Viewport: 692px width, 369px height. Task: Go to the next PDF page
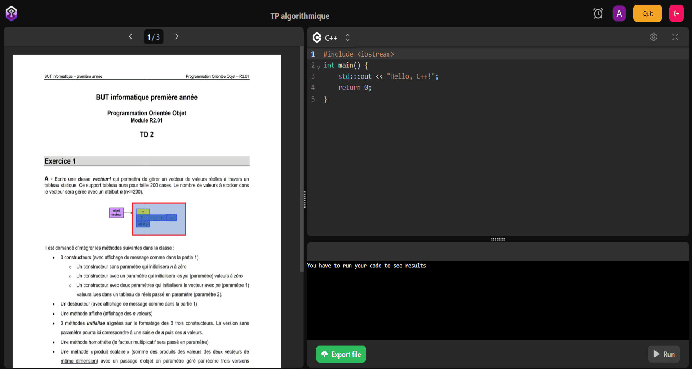tap(177, 36)
